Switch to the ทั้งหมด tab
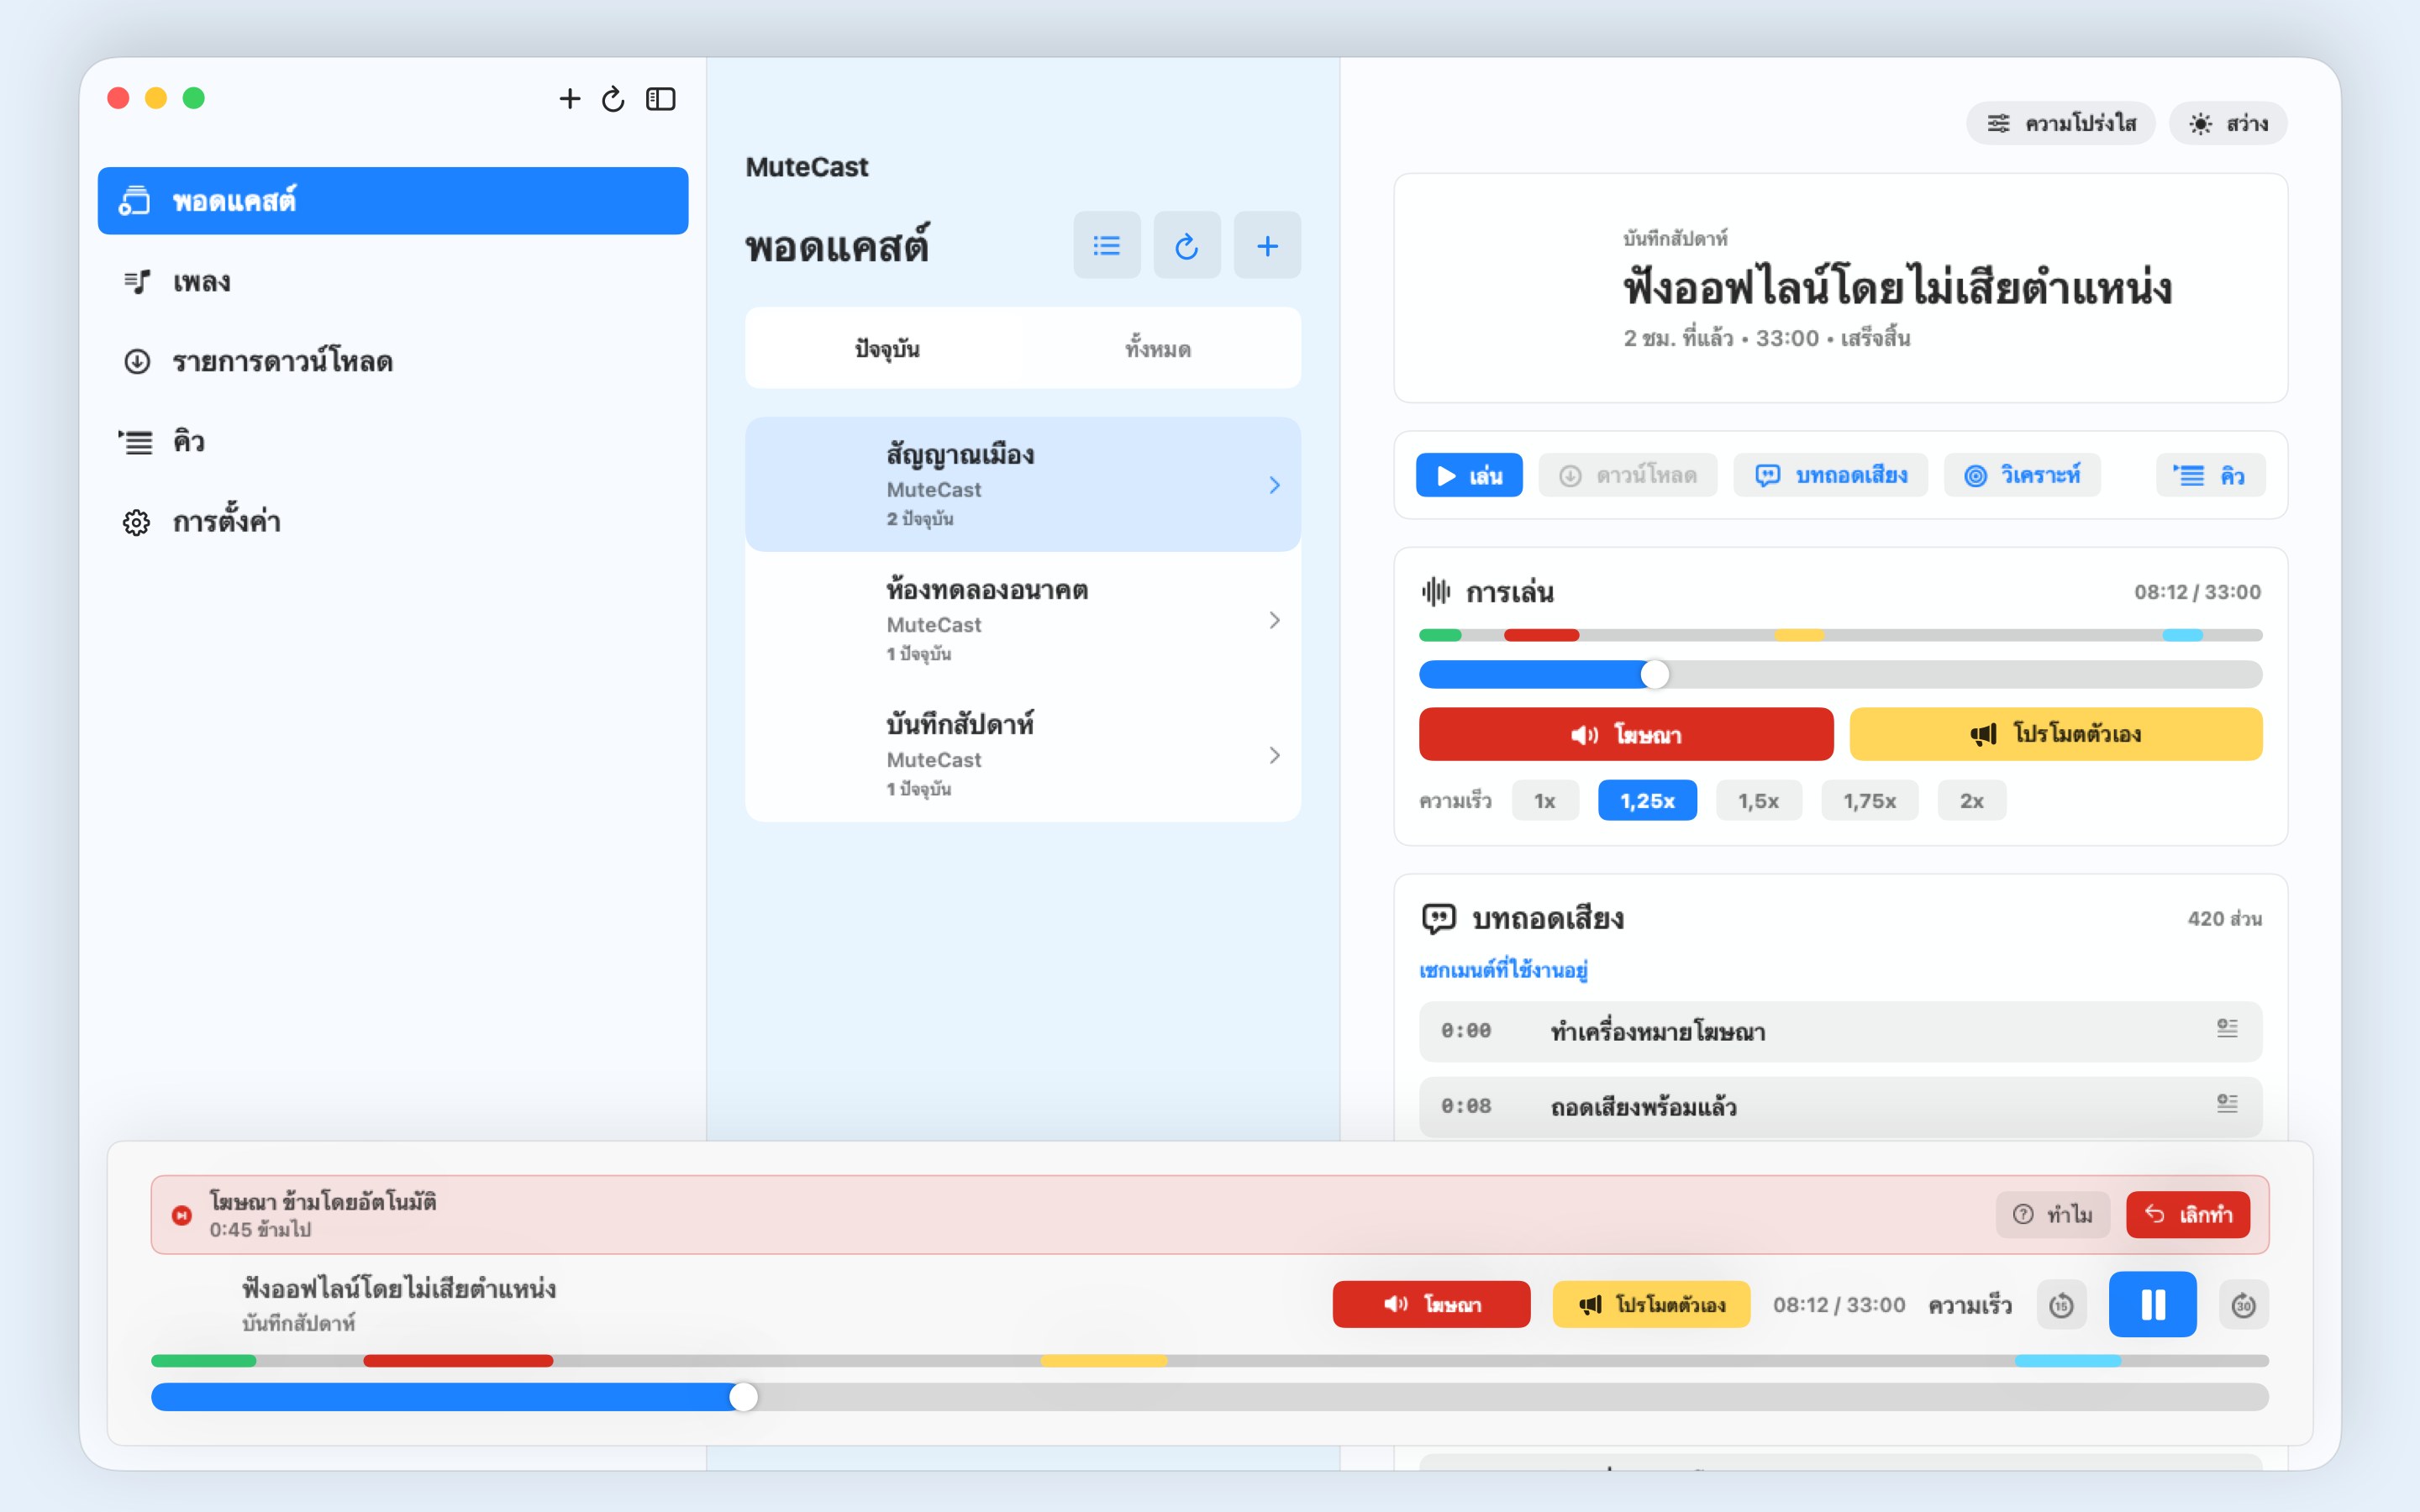 tap(1158, 348)
